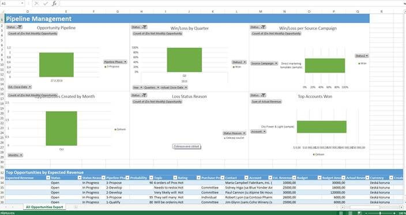Screen dimensions: 406x215
Task: Select column H header
Action: [x=141, y=12]
